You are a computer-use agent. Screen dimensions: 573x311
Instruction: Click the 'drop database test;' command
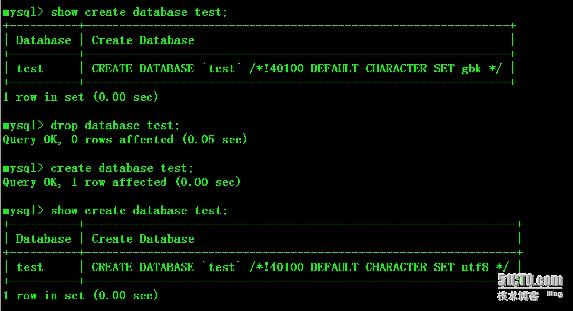pos(115,126)
